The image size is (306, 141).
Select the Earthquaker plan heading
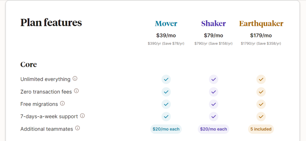(x=261, y=24)
